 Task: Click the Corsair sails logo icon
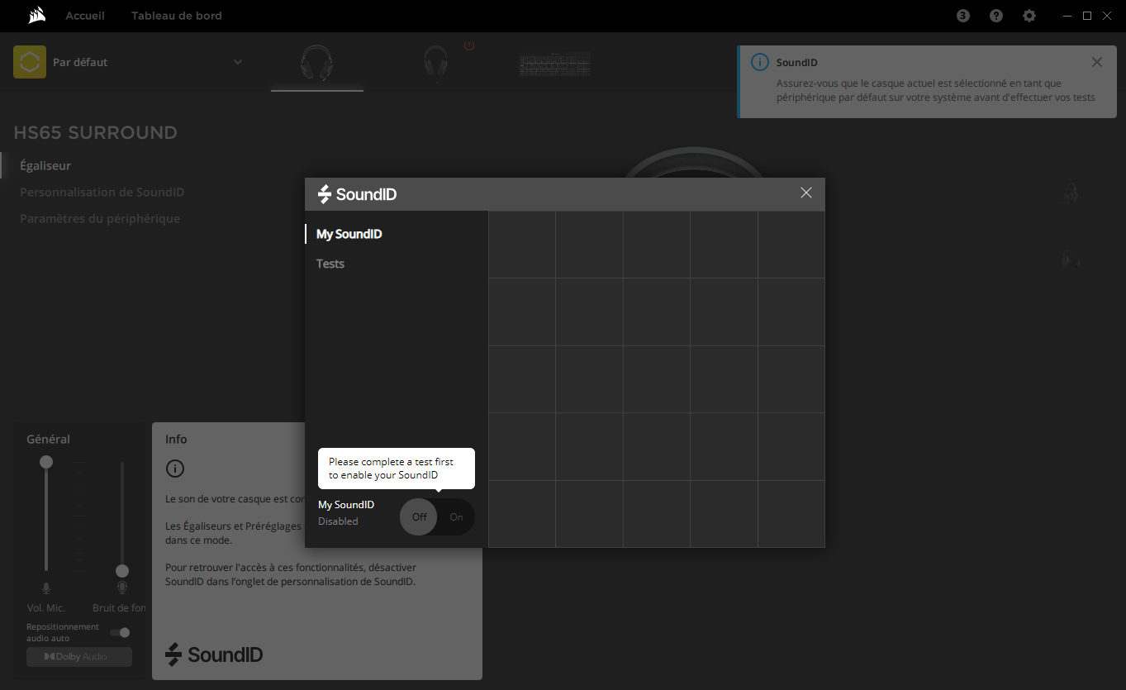(x=36, y=16)
